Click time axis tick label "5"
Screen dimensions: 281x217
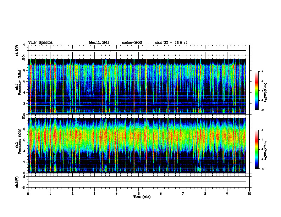(139, 194)
